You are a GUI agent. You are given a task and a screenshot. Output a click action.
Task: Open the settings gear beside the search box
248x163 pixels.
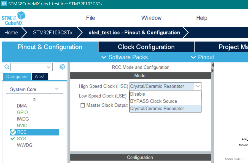pos(62,67)
